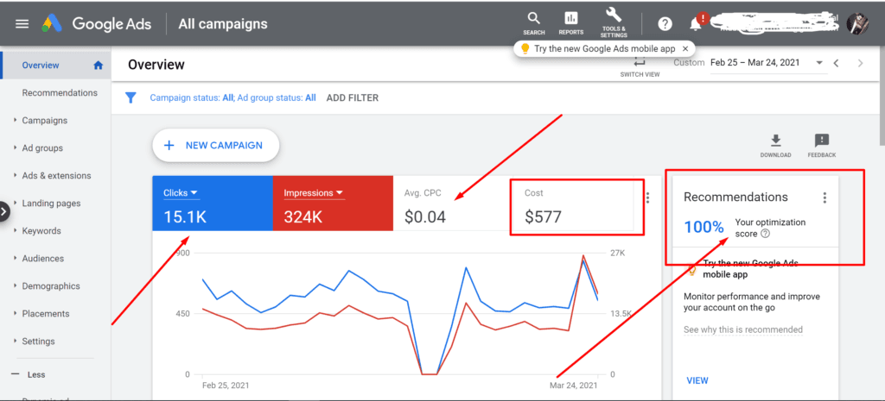Image resolution: width=885 pixels, height=401 pixels.
Task: Open Settings in the sidebar
Action: pyautogui.click(x=38, y=341)
